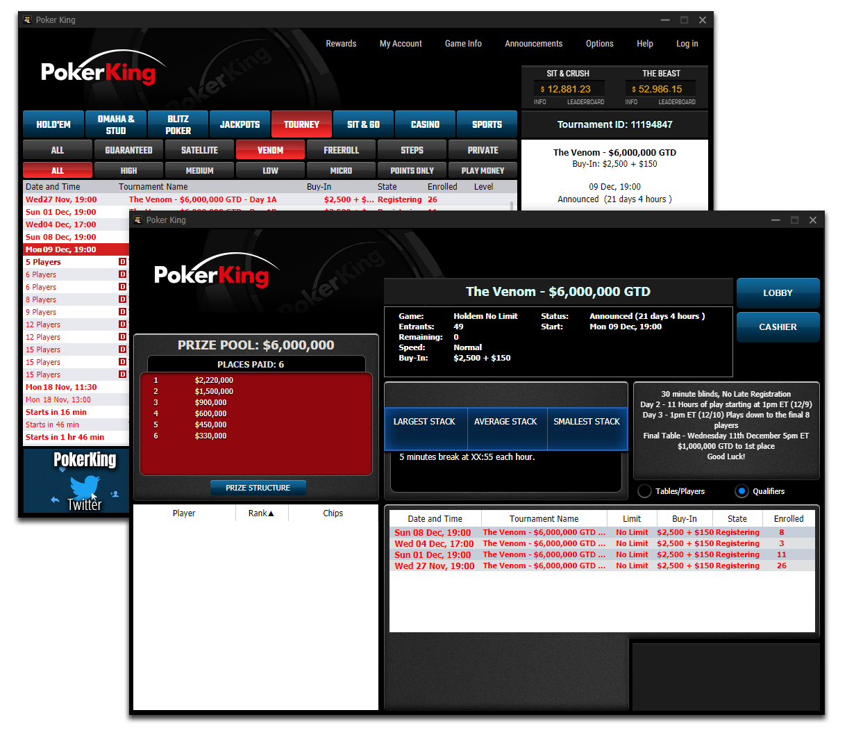Click the Poker King logo in front window
The image size is (863, 733).
pyautogui.click(x=212, y=274)
